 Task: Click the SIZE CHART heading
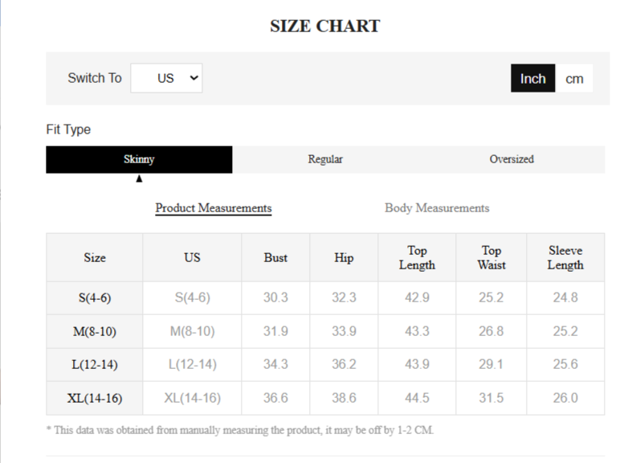[325, 26]
